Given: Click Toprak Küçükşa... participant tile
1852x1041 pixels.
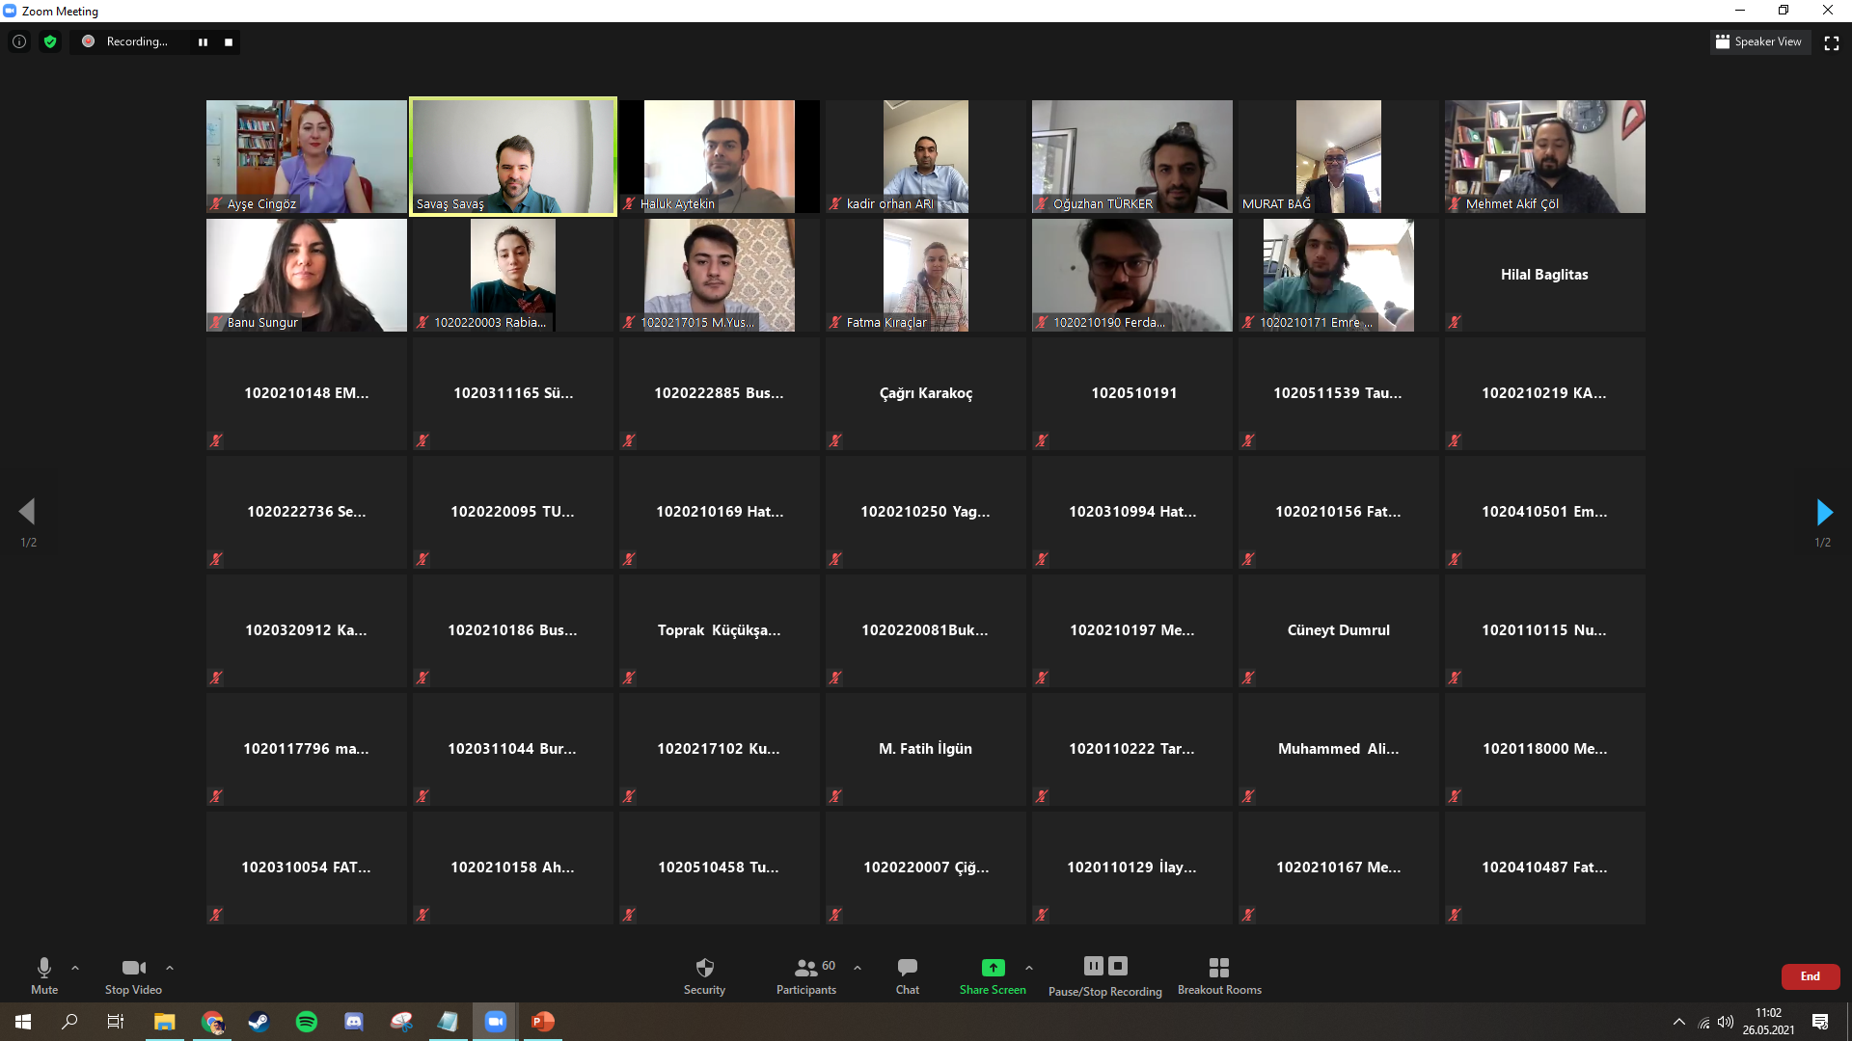Looking at the screenshot, I should coord(720,630).
